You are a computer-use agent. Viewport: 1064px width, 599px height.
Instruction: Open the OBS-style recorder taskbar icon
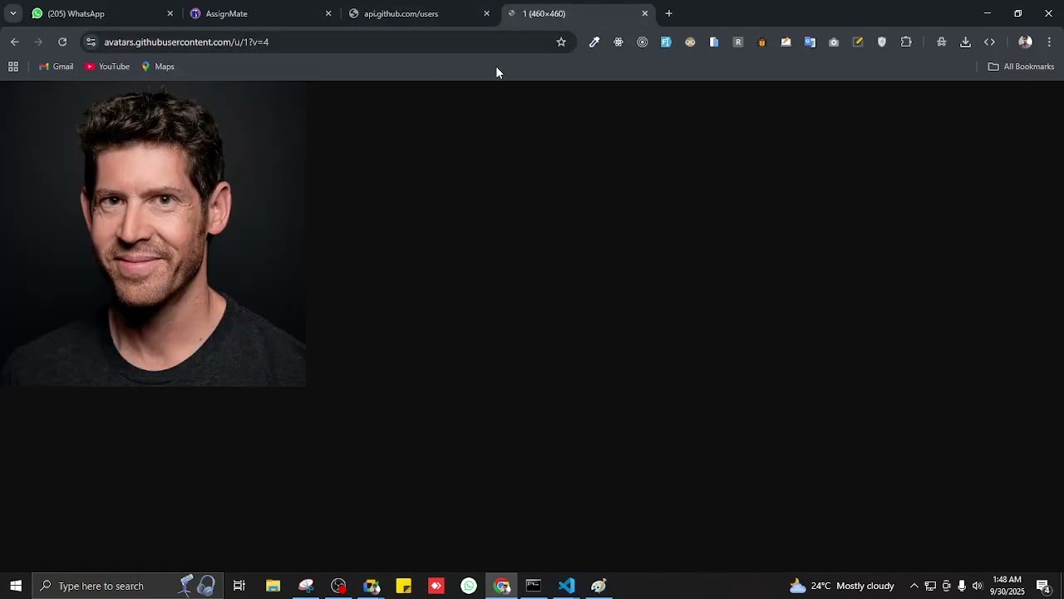pyautogui.click(x=338, y=586)
